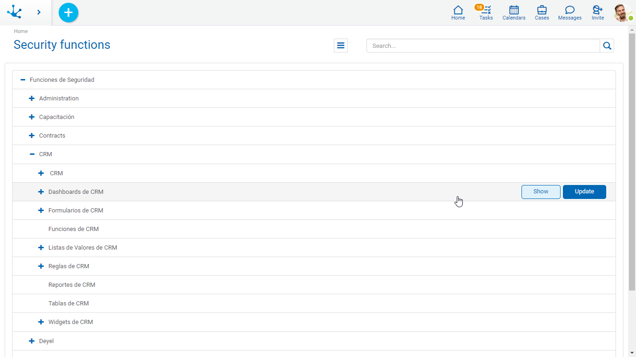The width and height of the screenshot is (636, 357).
Task: Expand the Administration node
Action: tap(32, 99)
